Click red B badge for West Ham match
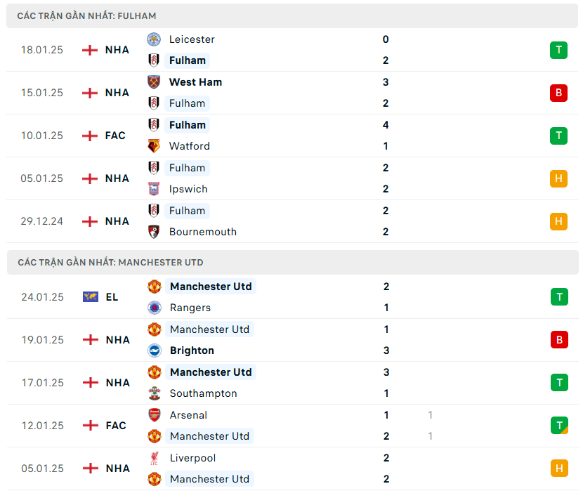 [x=558, y=93]
